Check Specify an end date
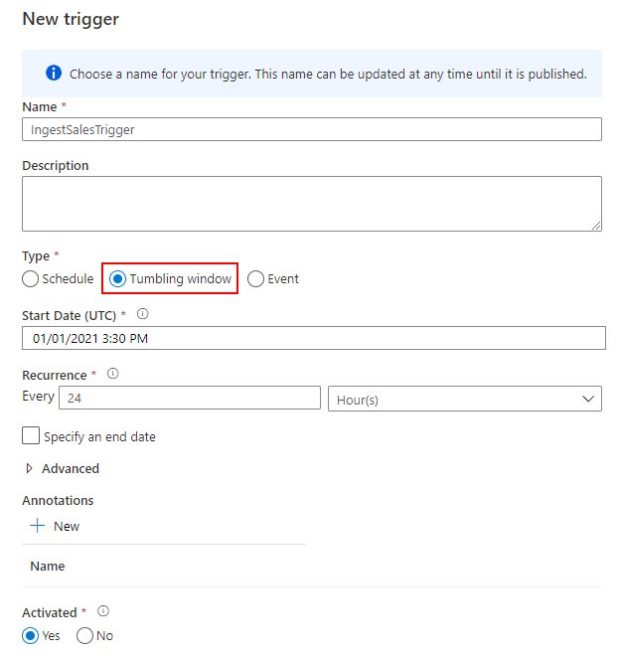 (x=31, y=435)
